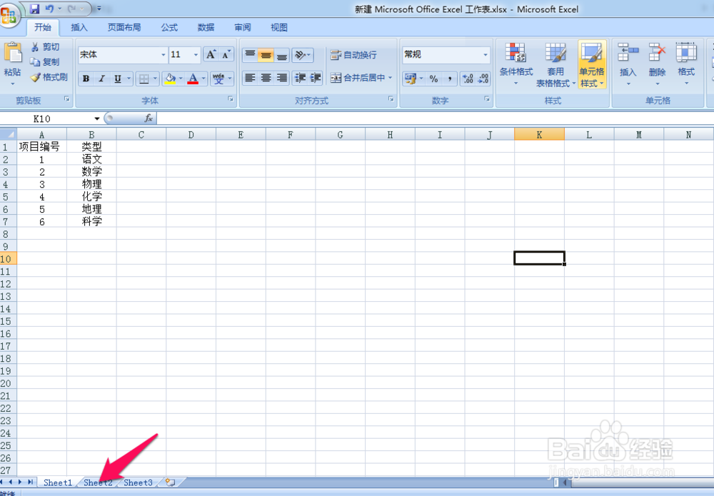The height and width of the screenshot is (496, 714).
Task: Expand underline style dropdown arrow
Action: pyautogui.click(x=129, y=79)
